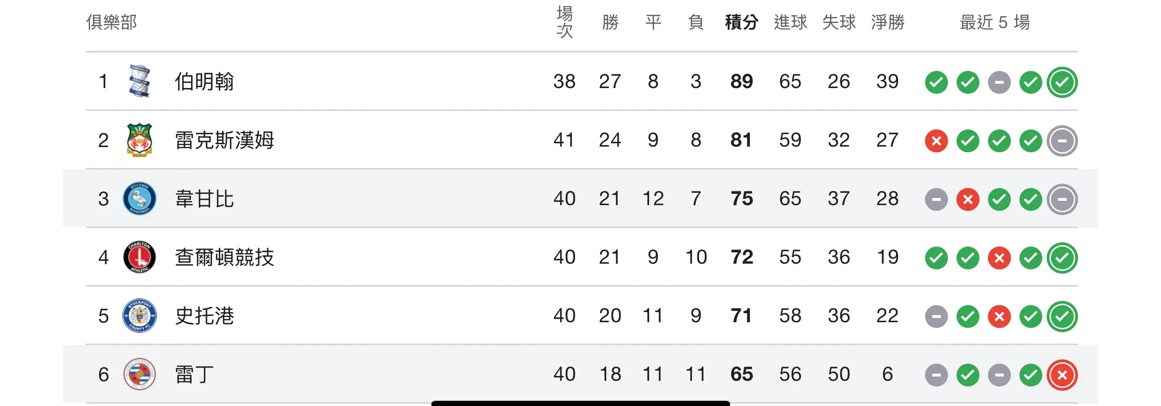
Task: Click the Charlton Athletic (查爾頓競技) crest
Action: 139,257
